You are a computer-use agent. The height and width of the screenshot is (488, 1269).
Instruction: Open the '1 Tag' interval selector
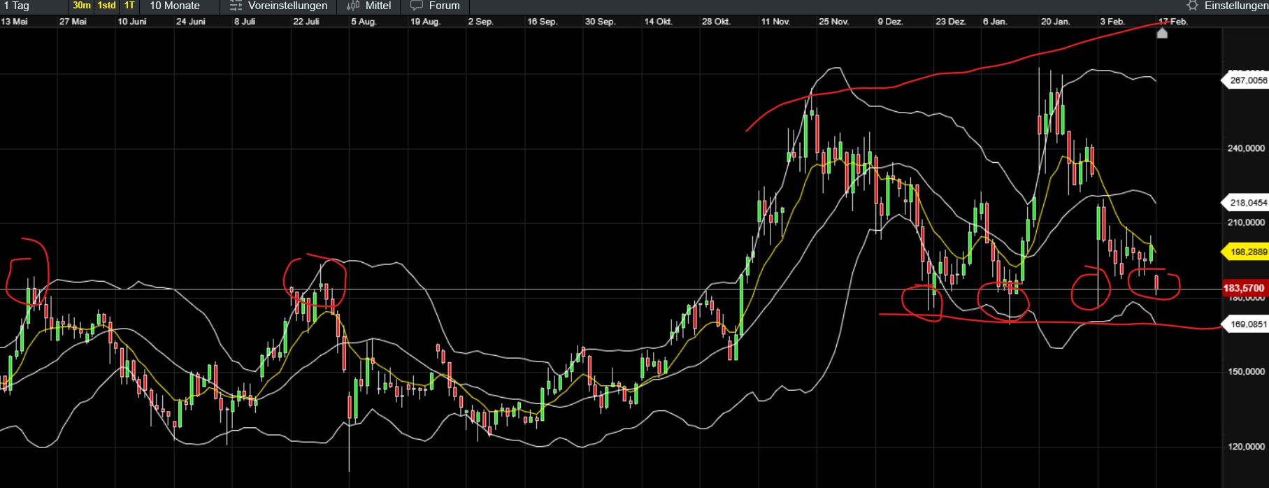[15, 6]
